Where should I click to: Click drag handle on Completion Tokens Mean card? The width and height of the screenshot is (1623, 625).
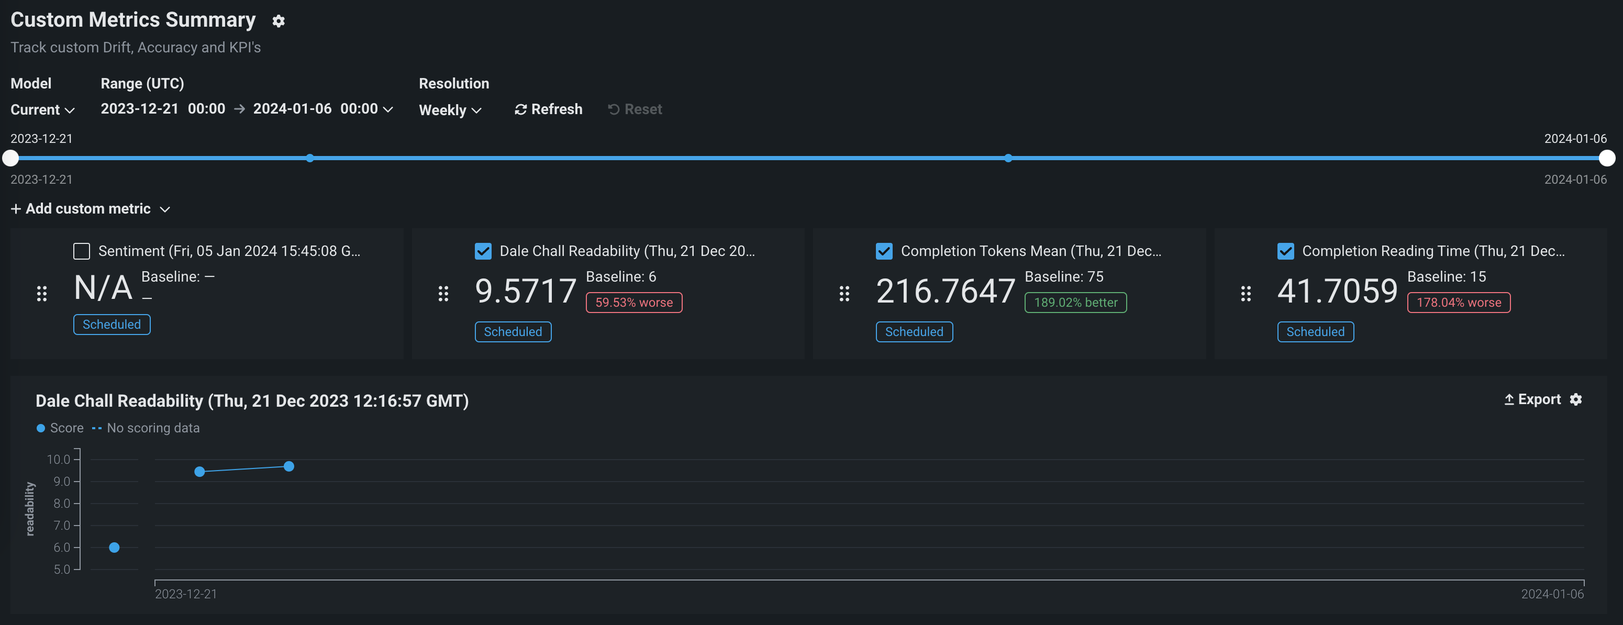pyautogui.click(x=844, y=293)
